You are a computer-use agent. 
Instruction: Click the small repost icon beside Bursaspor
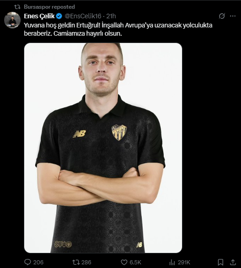click(17, 7)
